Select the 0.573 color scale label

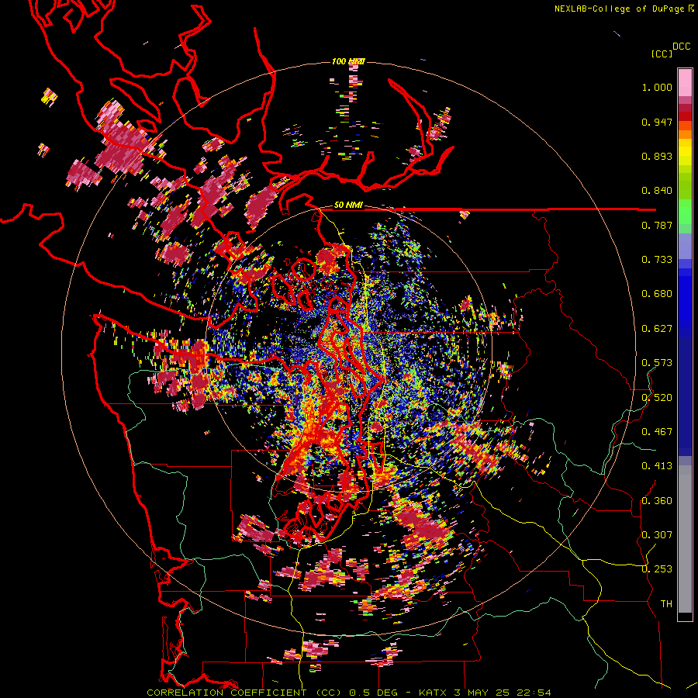click(657, 363)
